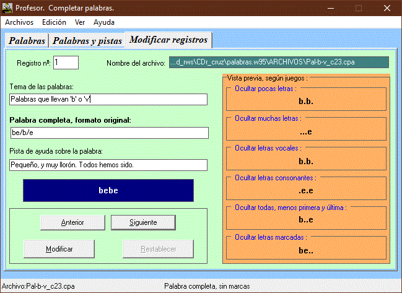The width and height of the screenshot is (402, 293).
Task: Click the 'Vista previa, según juegos' heading
Action: click(268, 78)
